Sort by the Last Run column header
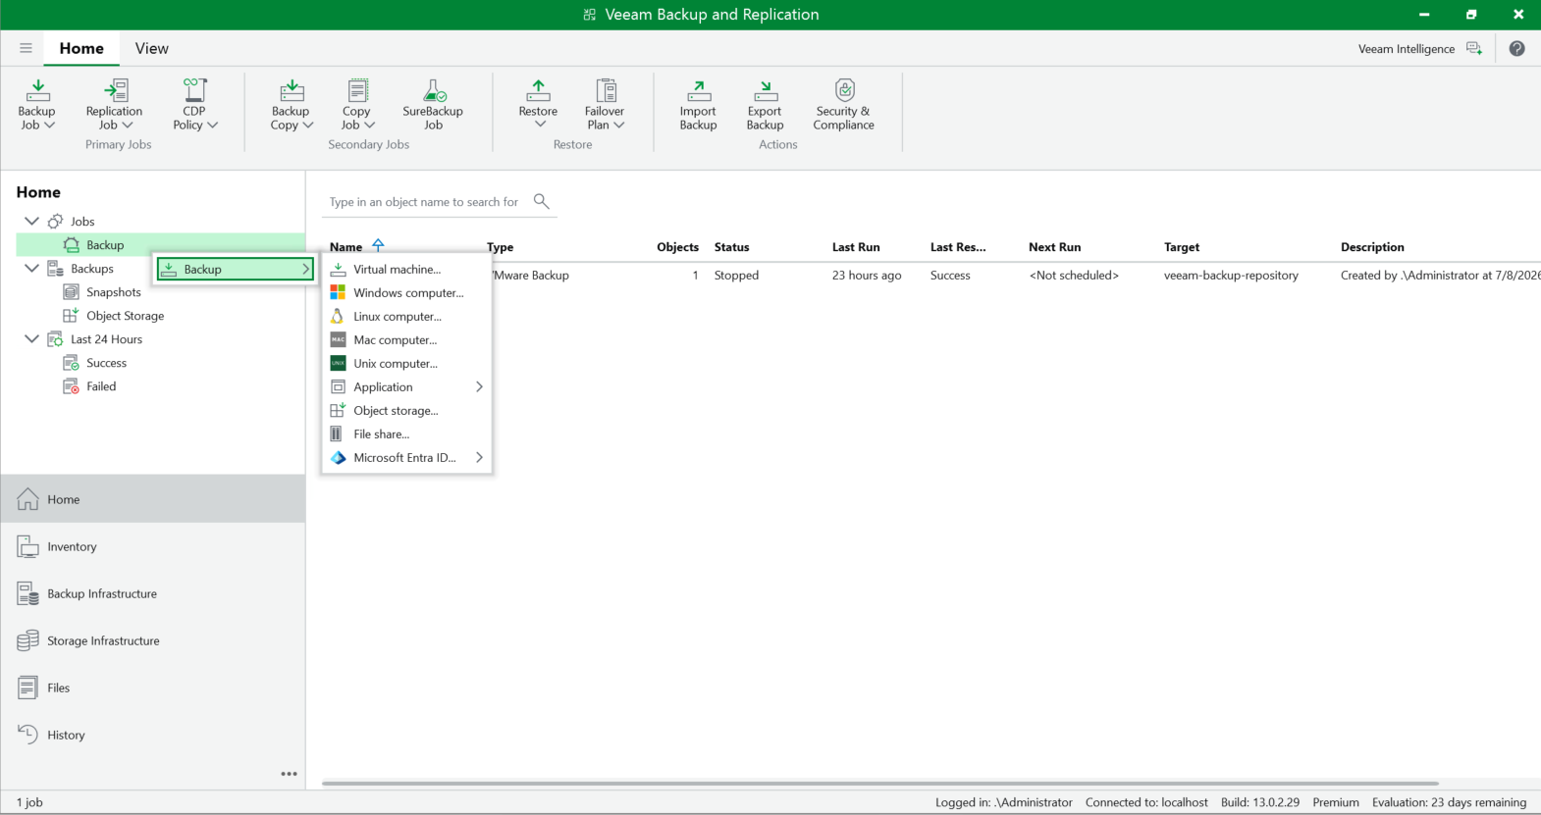 coord(856,247)
